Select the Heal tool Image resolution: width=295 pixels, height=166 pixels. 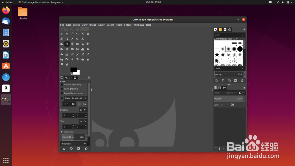pyautogui.click(x=77, y=59)
